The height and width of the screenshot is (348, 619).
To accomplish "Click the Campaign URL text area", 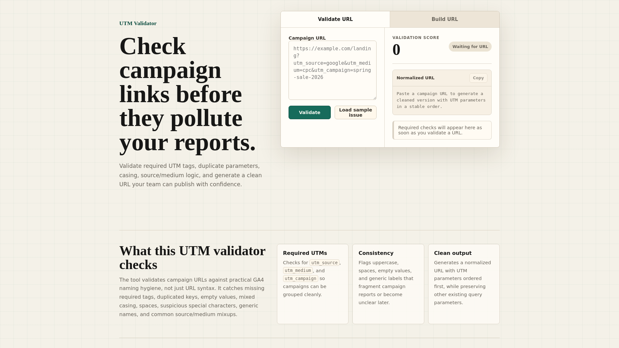I will click(x=332, y=70).
